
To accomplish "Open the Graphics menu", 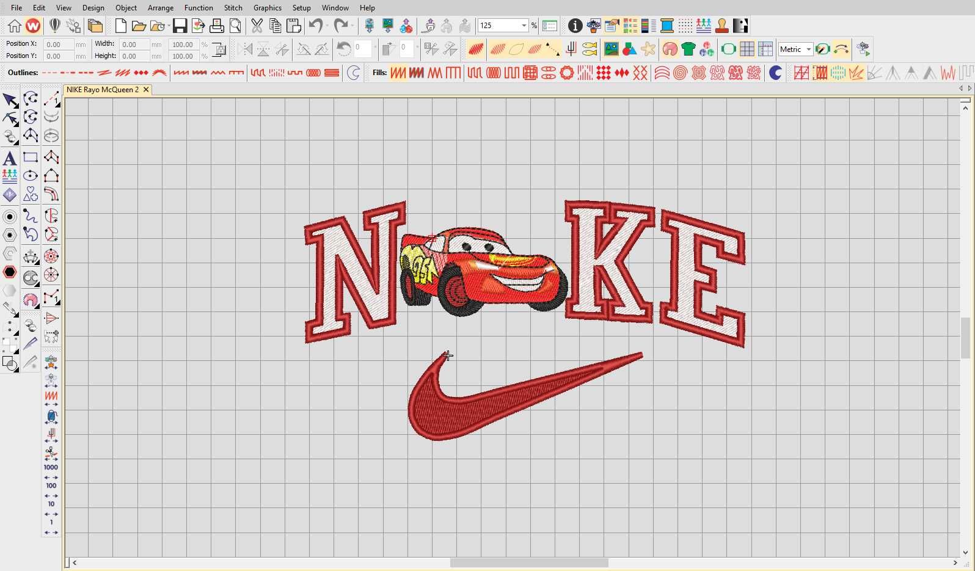I will (x=268, y=7).
